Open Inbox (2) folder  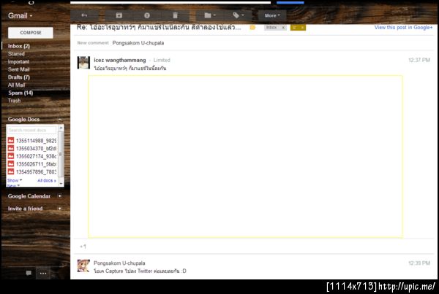click(19, 46)
